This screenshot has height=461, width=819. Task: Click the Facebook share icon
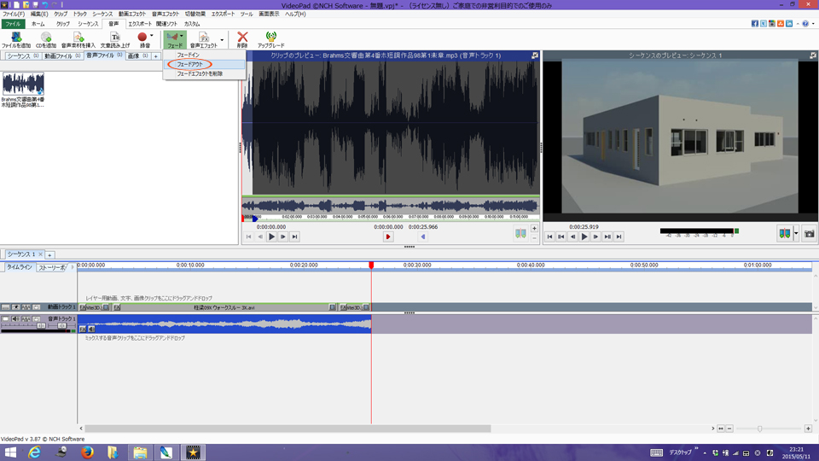click(755, 24)
